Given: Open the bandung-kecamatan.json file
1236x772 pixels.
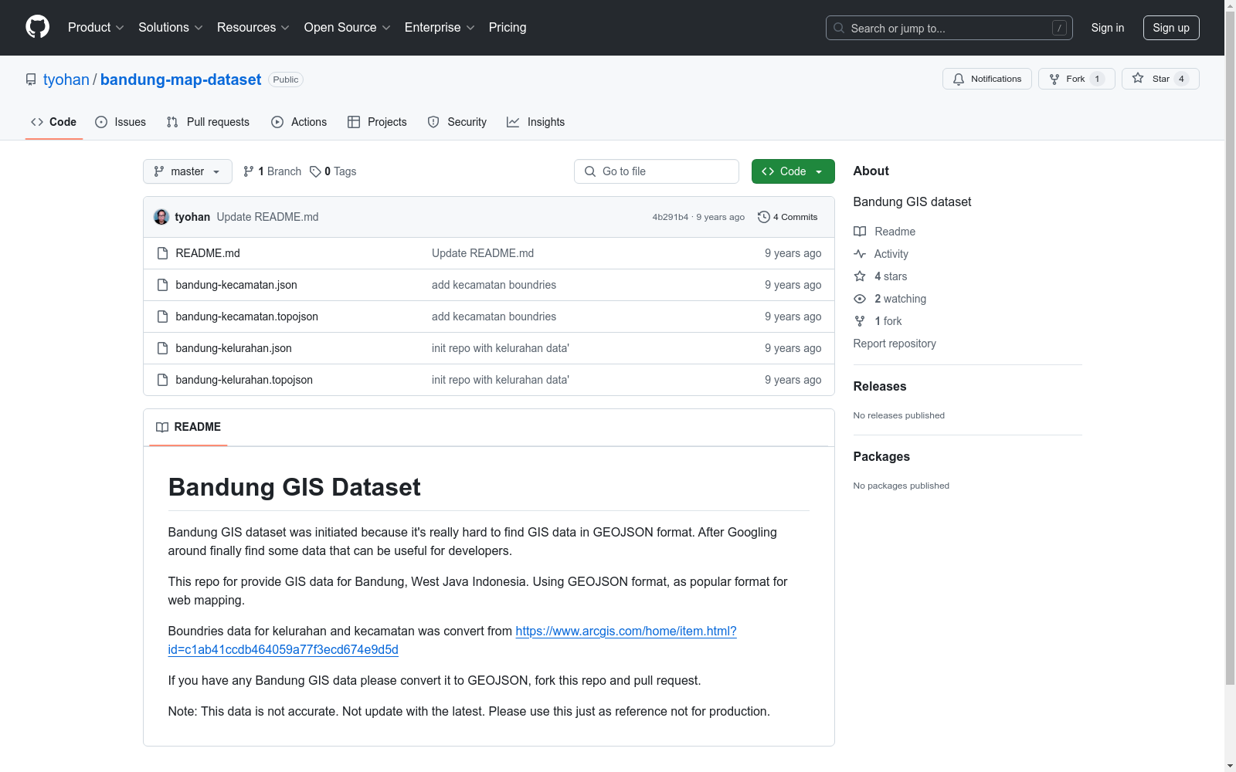Looking at the screenshot, I should click(x=236, y=285).
